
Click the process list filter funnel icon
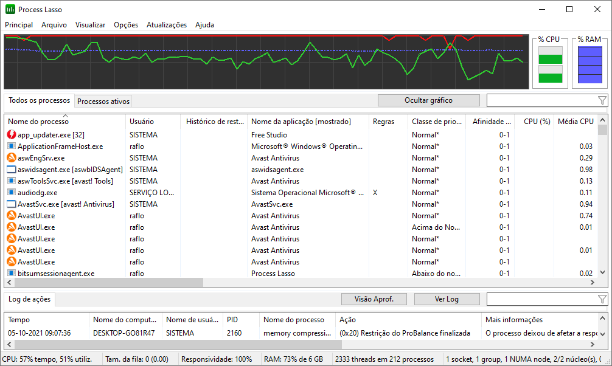click(602, 101)
